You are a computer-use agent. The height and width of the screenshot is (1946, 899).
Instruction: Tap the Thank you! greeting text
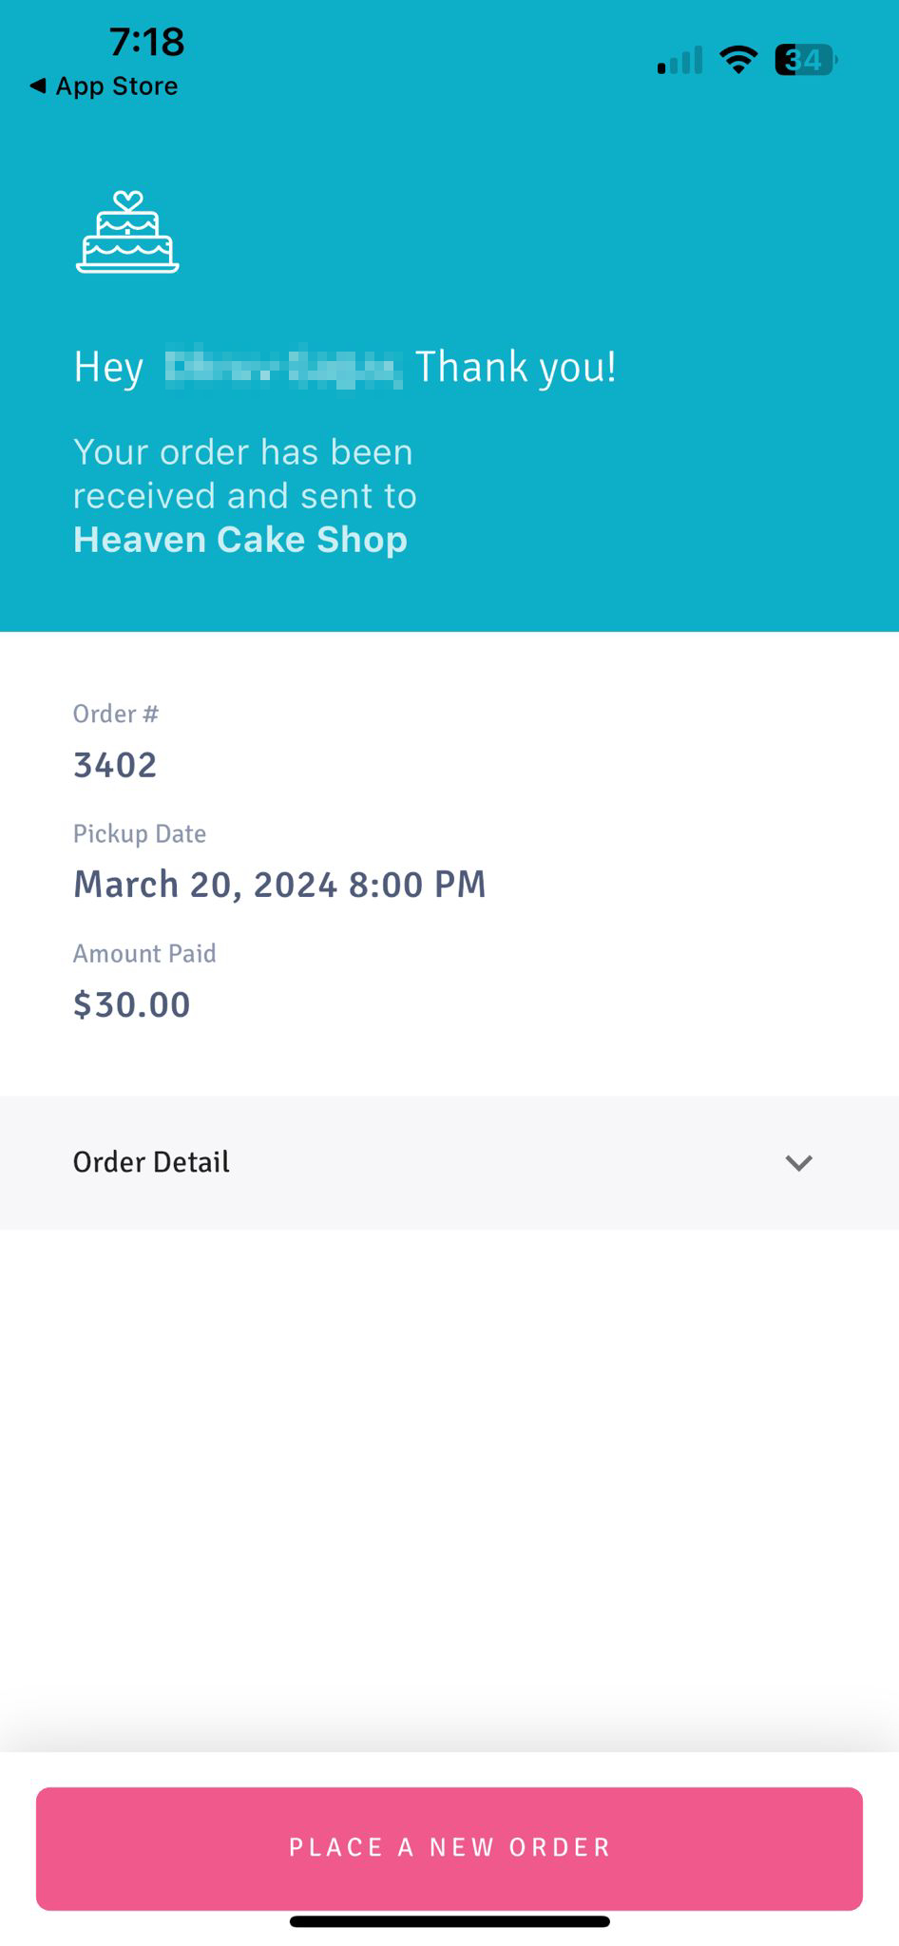[x=516, y=368]
